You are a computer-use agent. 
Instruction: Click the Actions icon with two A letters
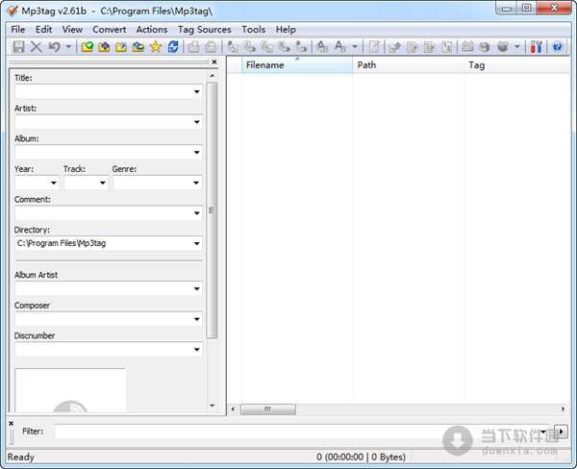(x=322, y=47)
